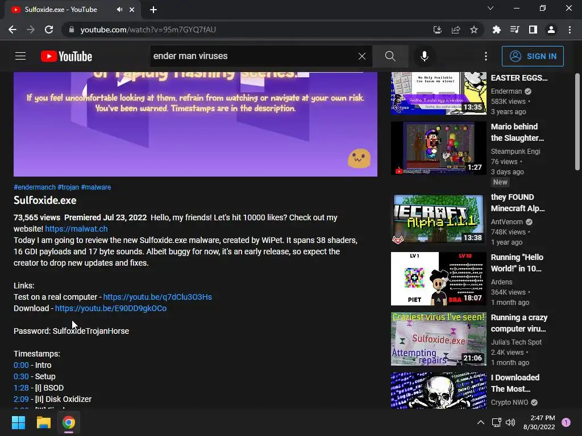Jump to 2:09 Disk Oxidizer timestamp

(x=21, y=399)
